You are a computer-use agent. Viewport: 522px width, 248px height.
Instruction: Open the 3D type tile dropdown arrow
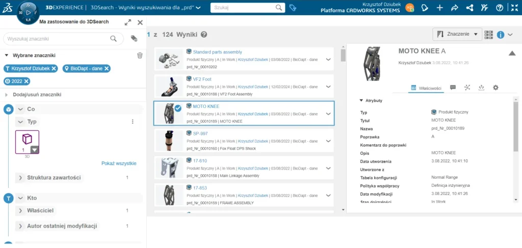coord(35,150)
